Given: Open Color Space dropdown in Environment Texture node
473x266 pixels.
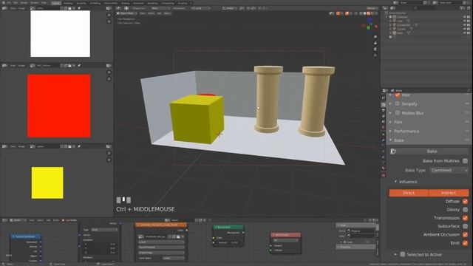Looking at the screenshot, I should 174,258.
